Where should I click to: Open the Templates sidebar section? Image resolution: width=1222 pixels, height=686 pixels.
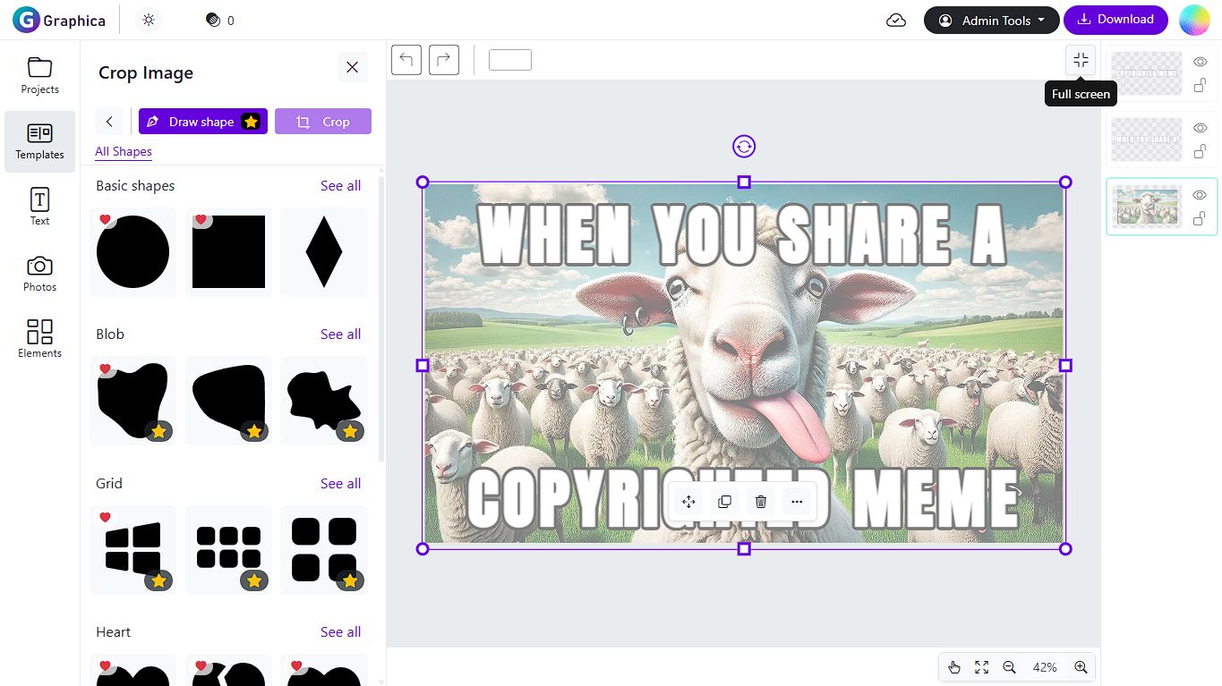point(39,141)
